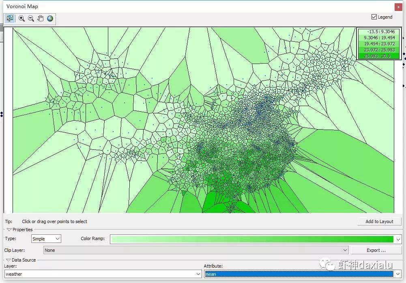Image resolution: width=406 pixels, height=283 pixels.
Task: Collapse the Properties section
Action: coord(8,229)
